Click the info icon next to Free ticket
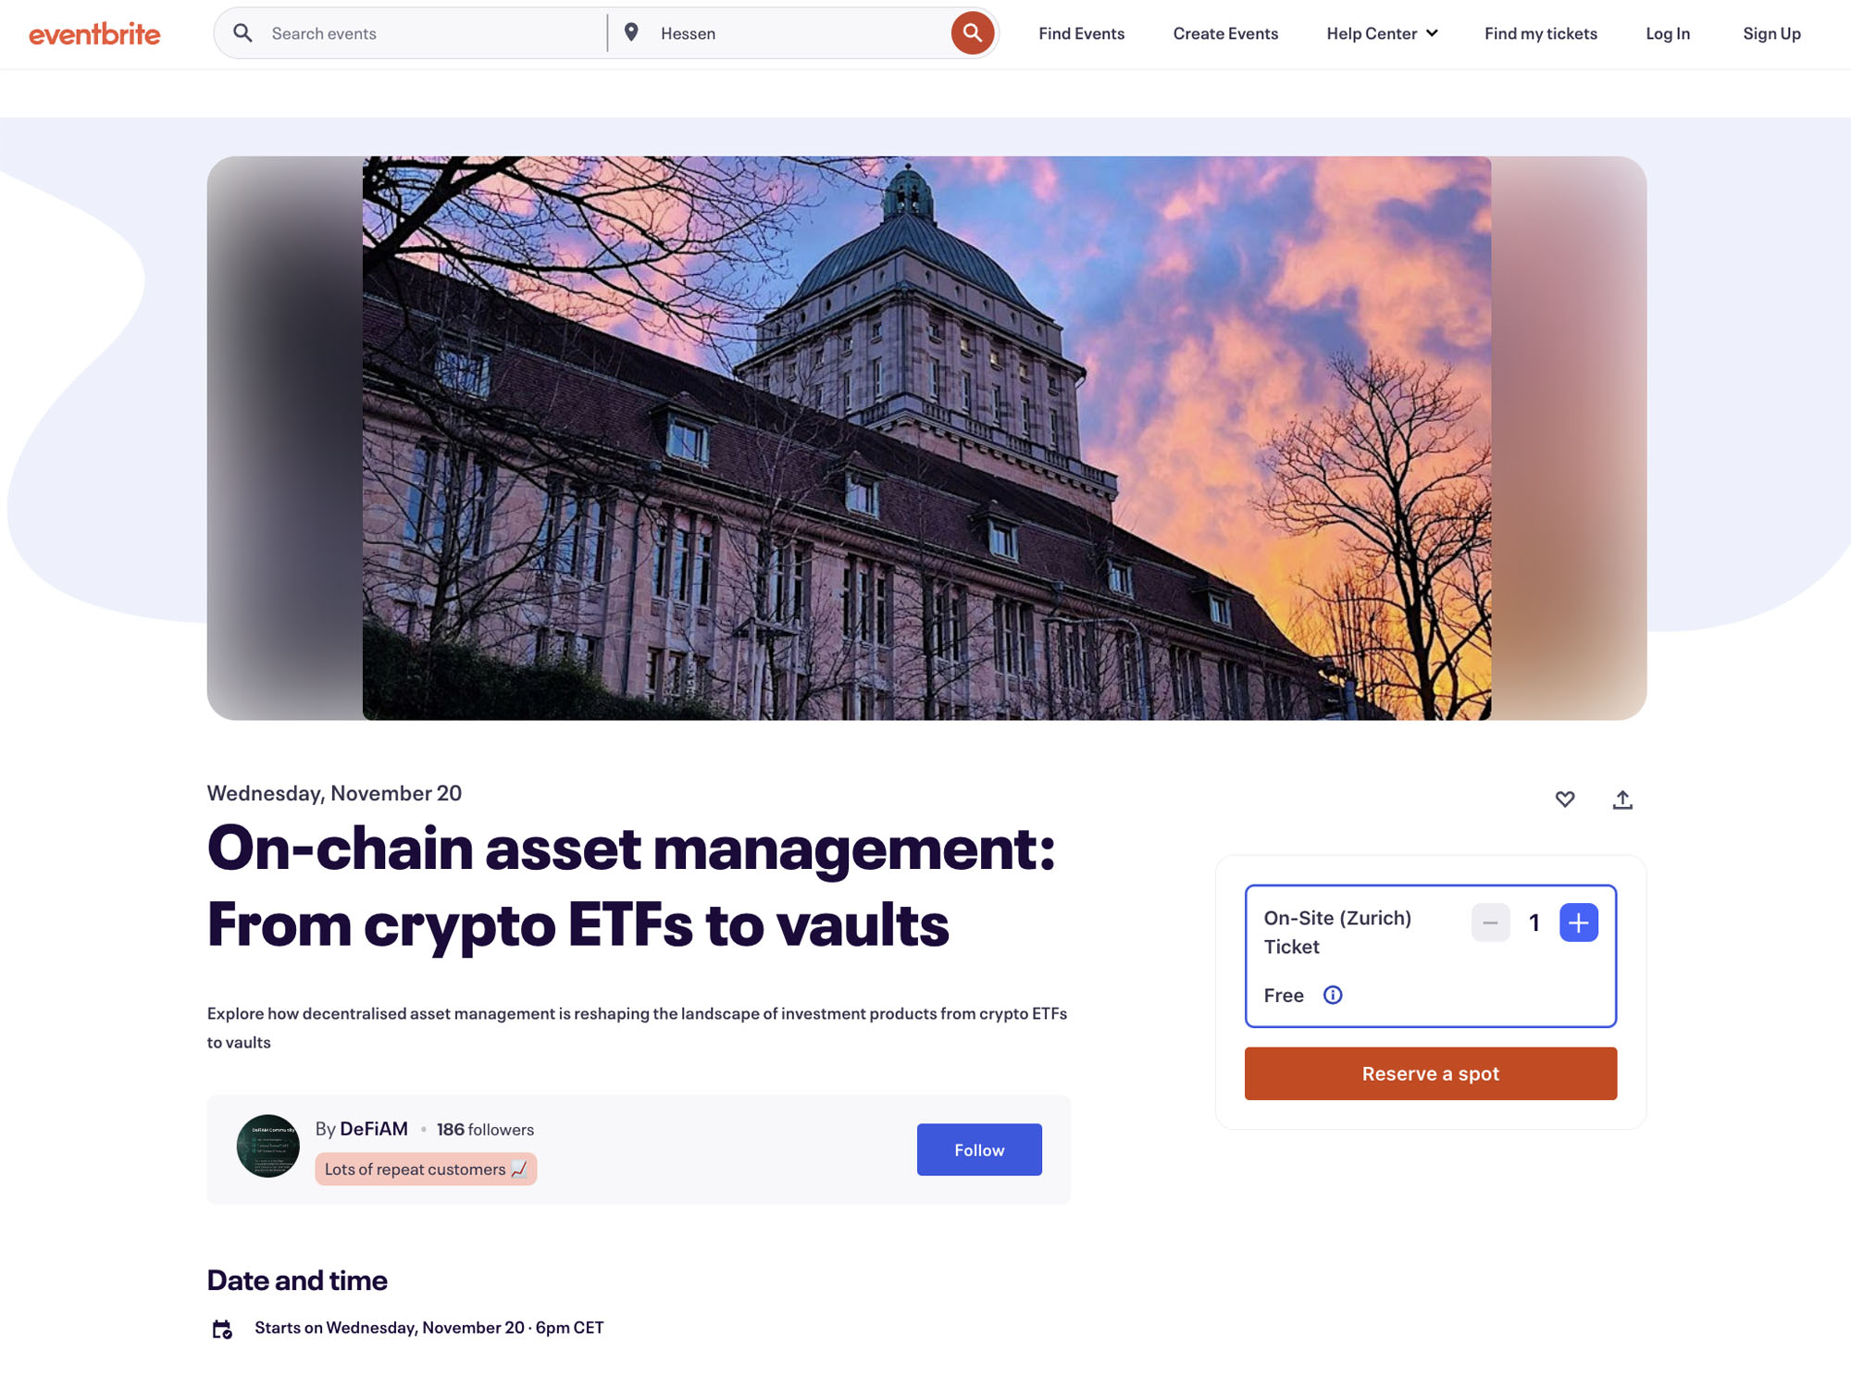The image size is (1851, 1388). tap(1331, 995)
